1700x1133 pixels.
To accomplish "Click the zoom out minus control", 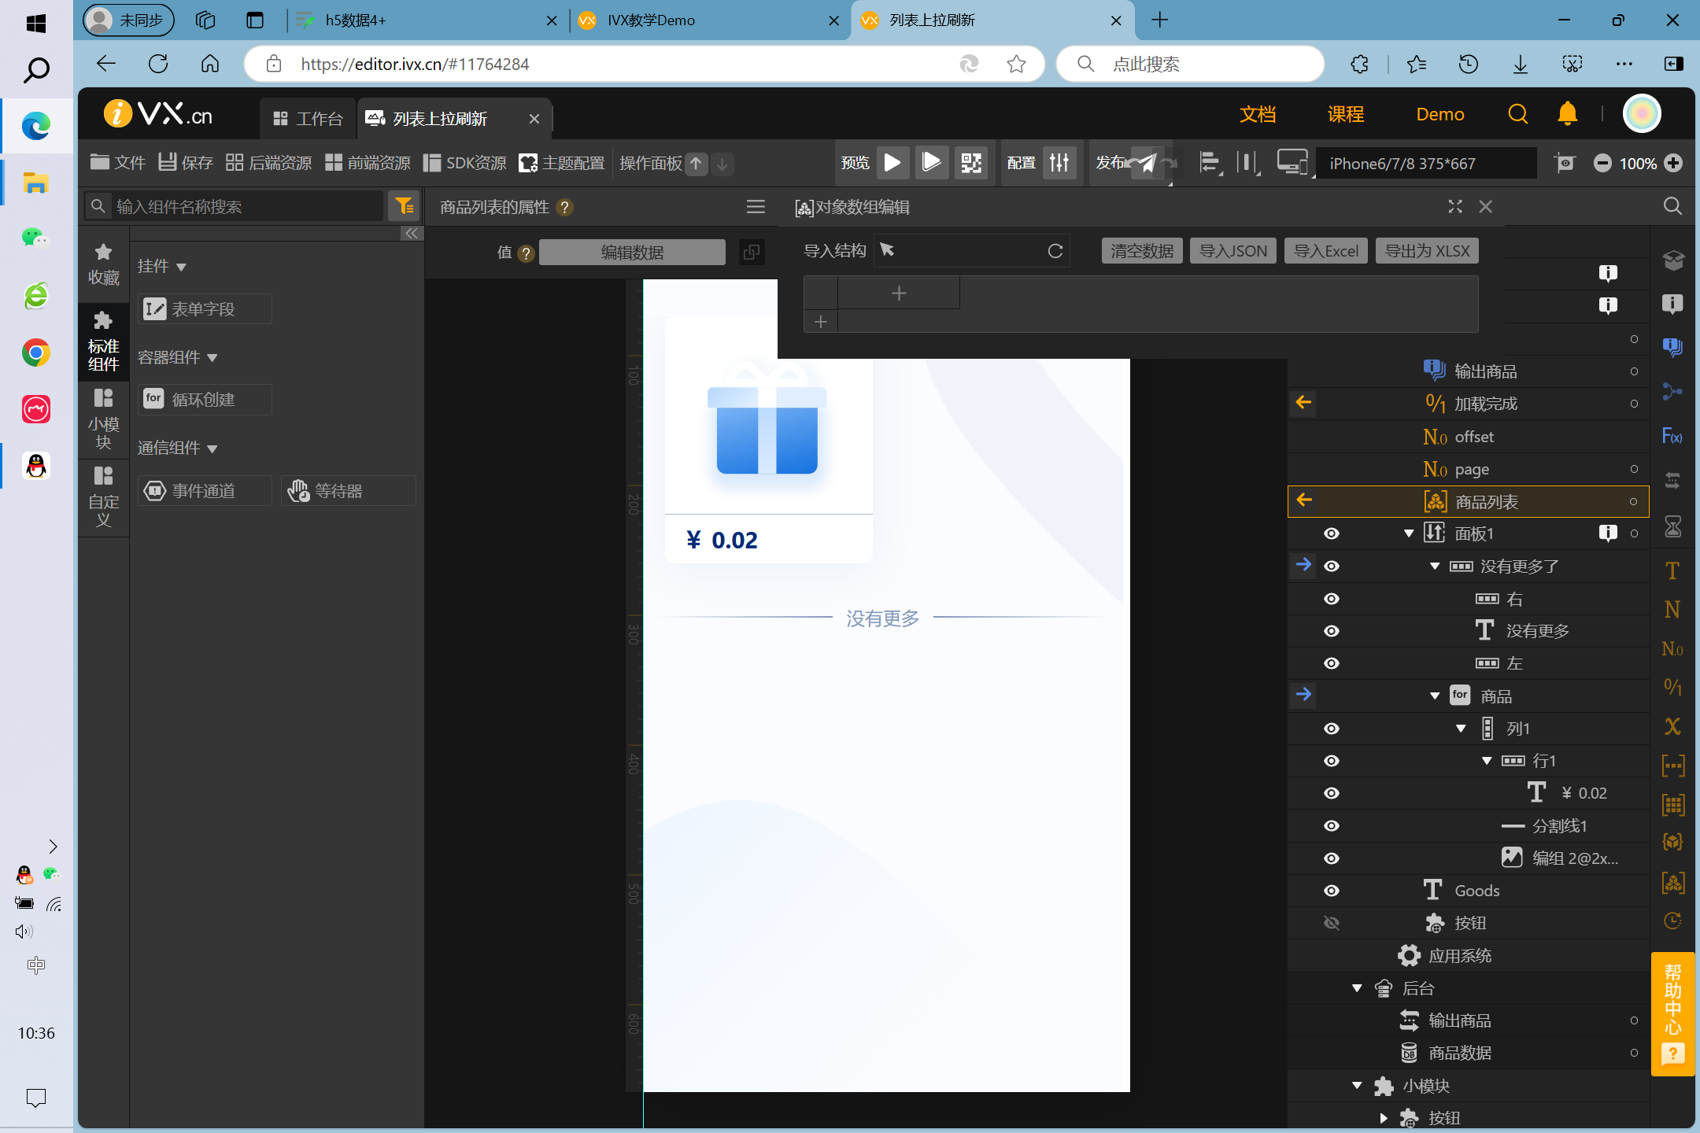I will click(x=1602, y=163).
